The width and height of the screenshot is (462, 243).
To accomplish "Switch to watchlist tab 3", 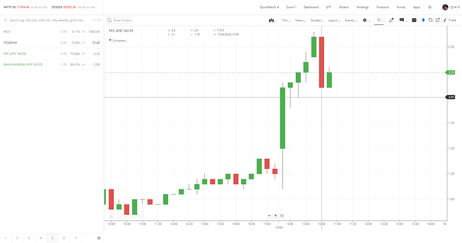I will (29, 238).
